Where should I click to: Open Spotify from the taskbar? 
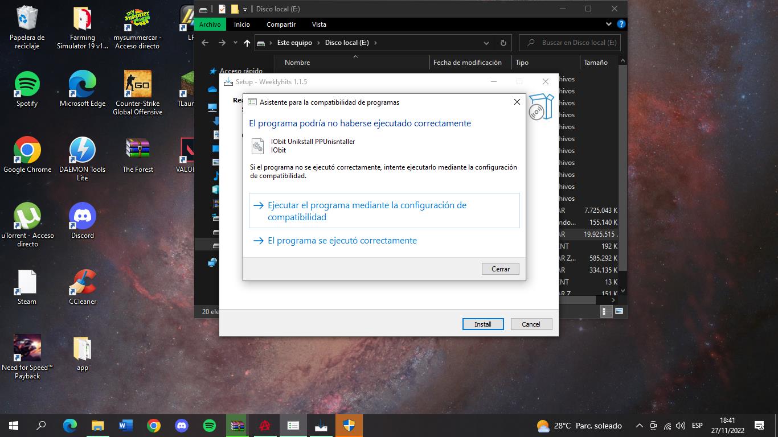coord(210,426)
